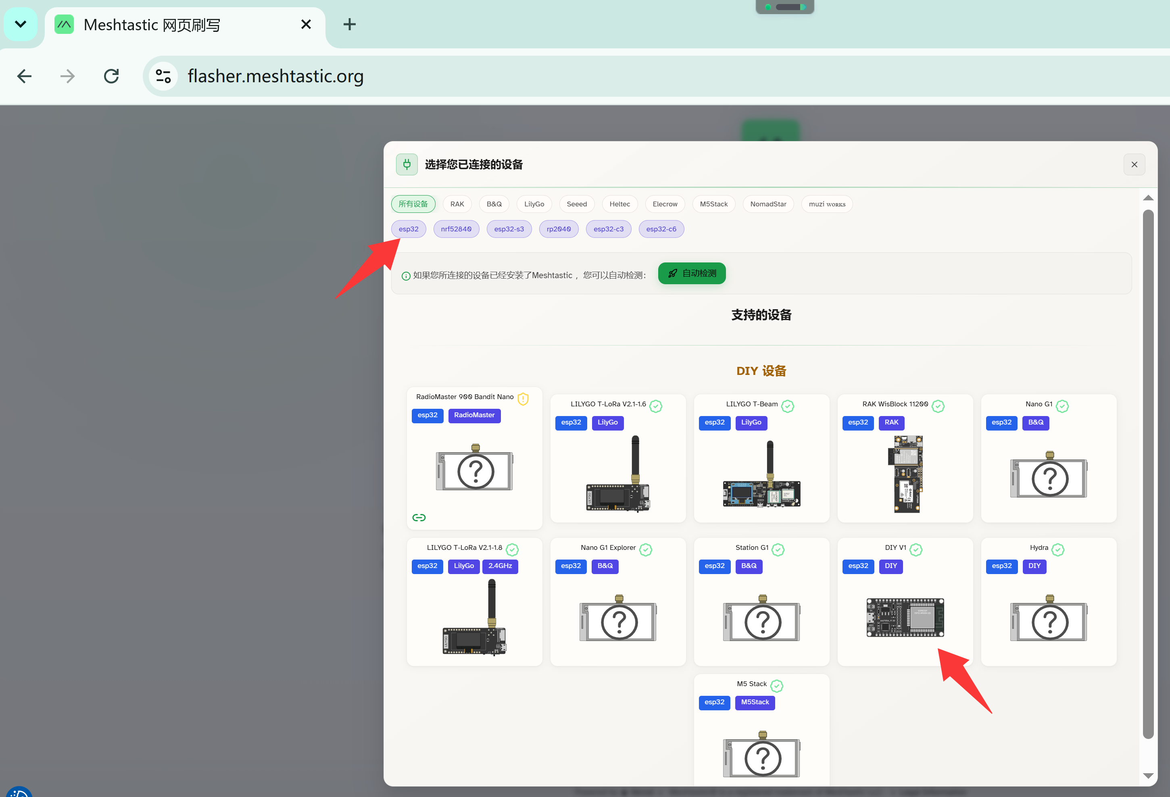Click the device list vertical scrollbar thumb

[x=1148, y=474]
